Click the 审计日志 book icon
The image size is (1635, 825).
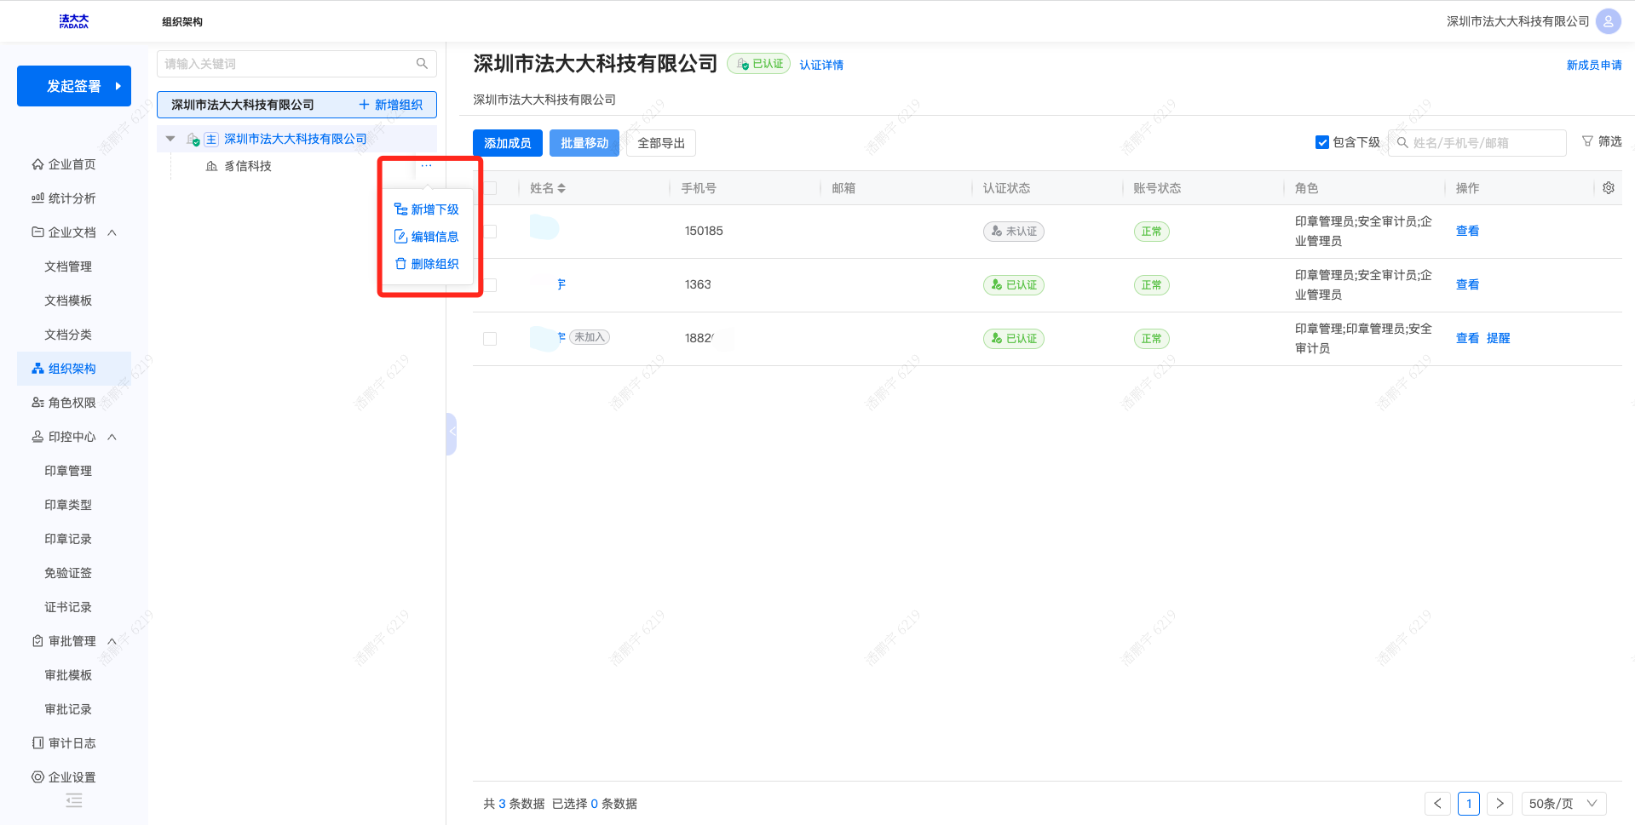click(37, 743)
